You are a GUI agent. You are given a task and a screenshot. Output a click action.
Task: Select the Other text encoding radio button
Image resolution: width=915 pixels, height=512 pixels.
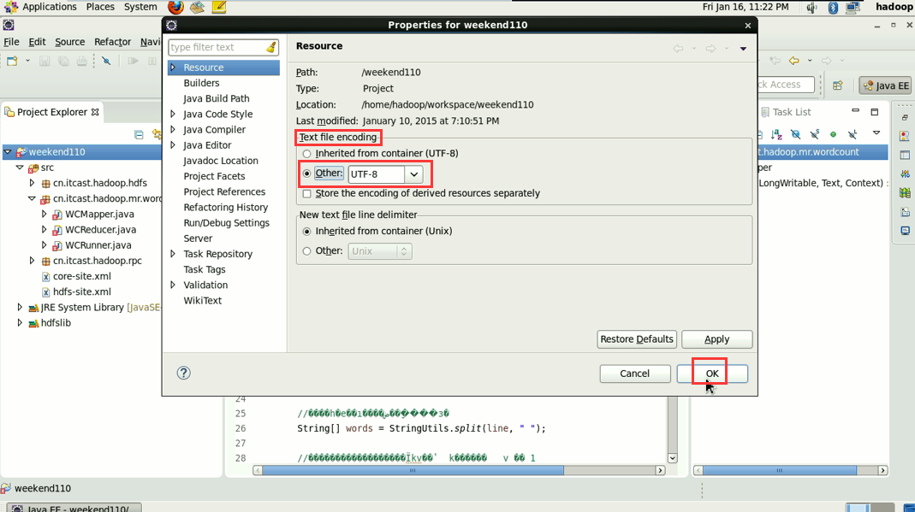[x=307, y=174]
